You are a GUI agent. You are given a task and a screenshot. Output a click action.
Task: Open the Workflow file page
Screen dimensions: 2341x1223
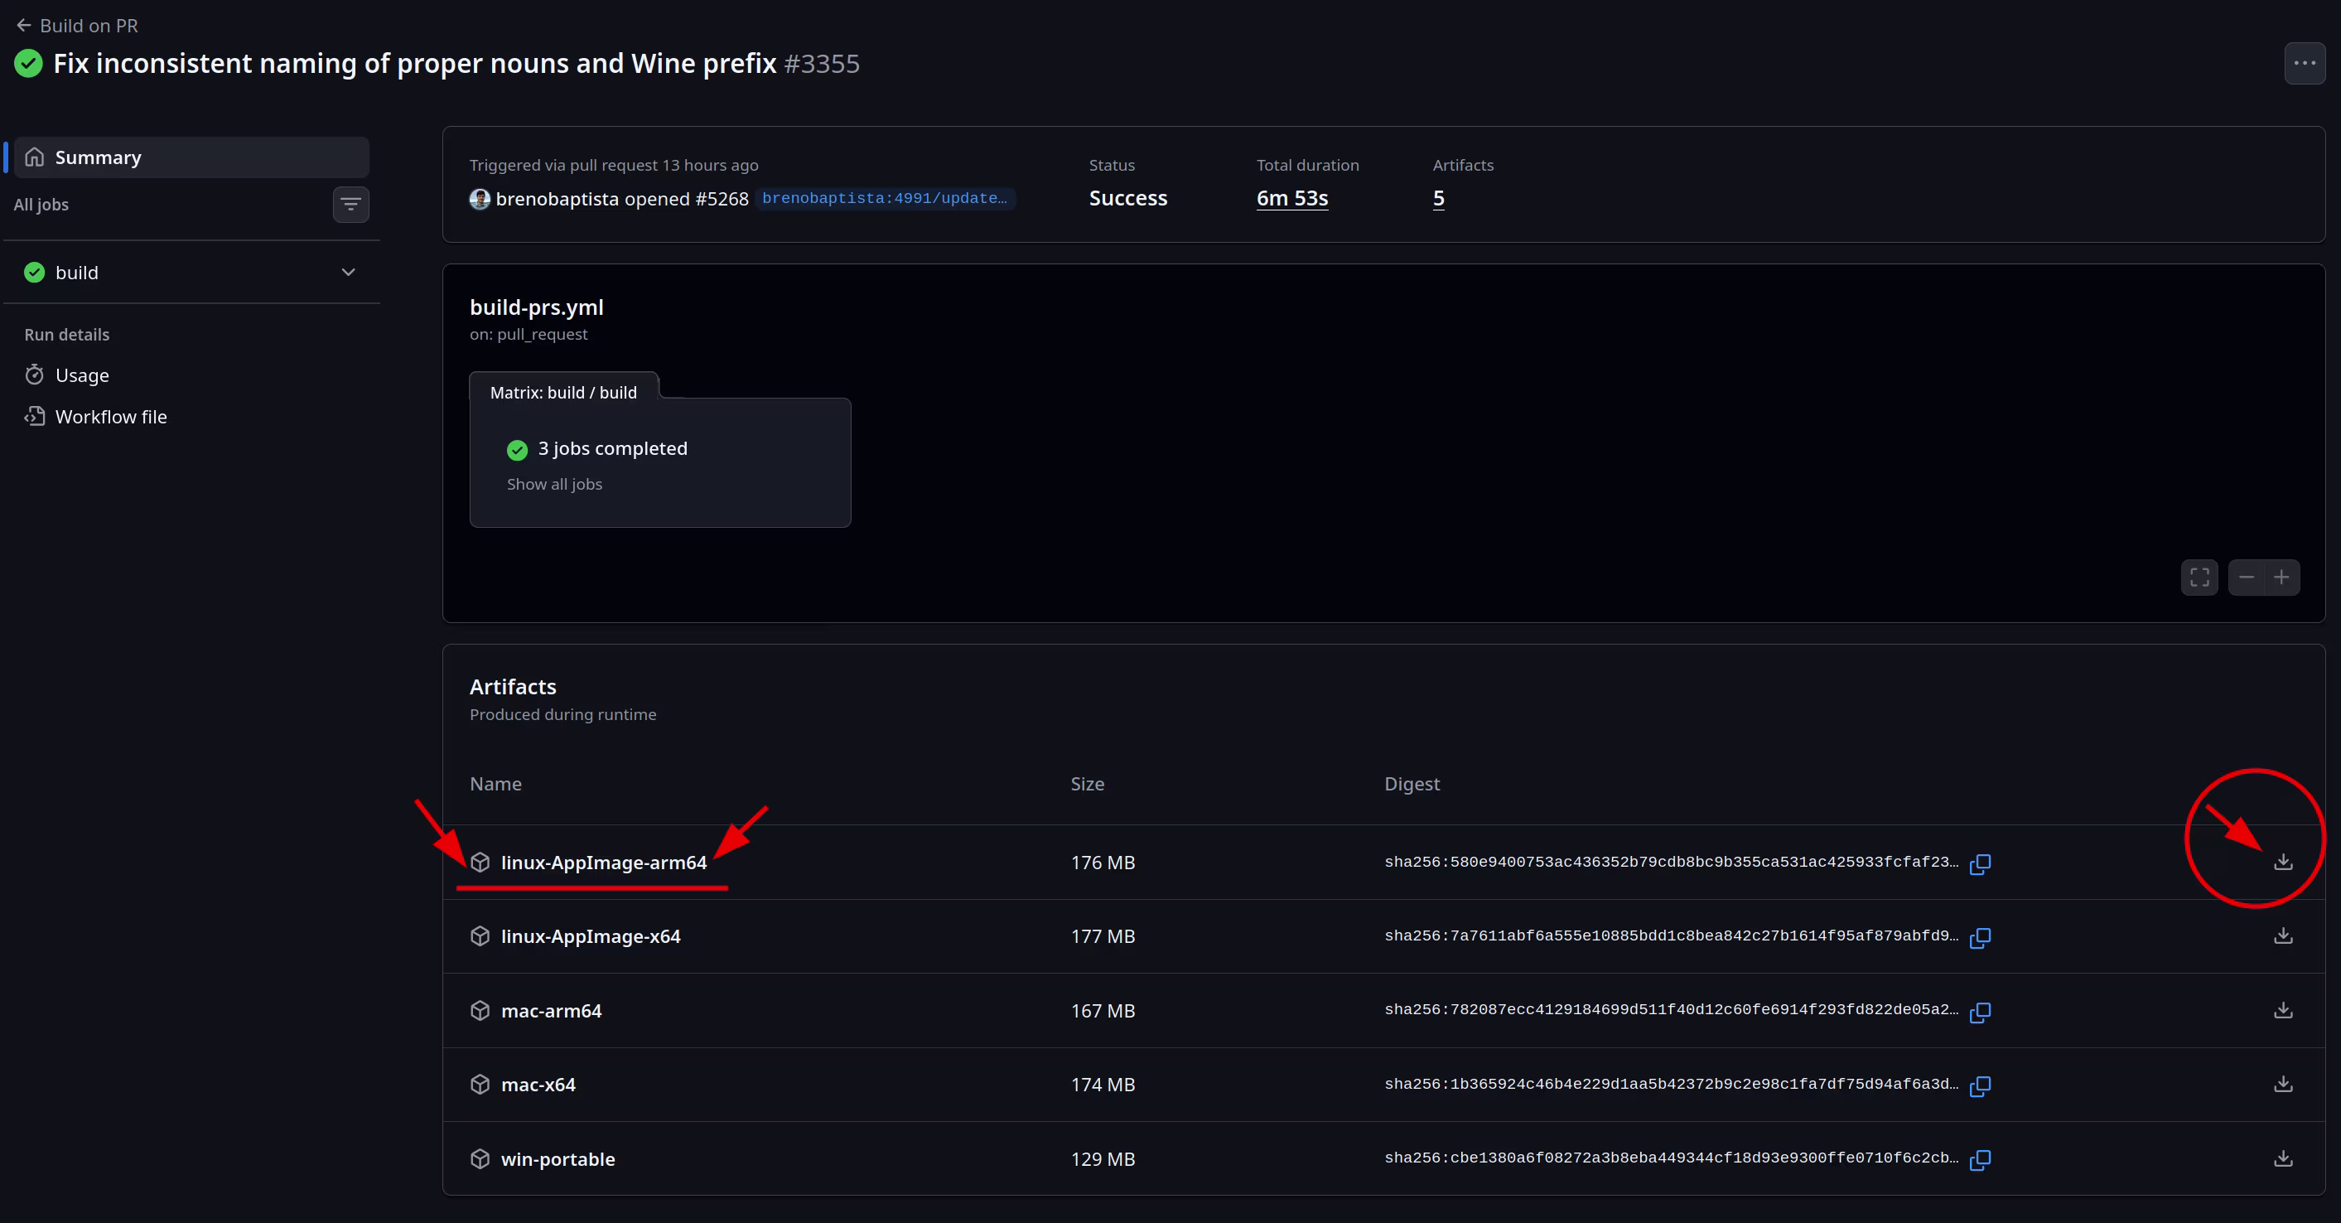[x=111, y=417]
